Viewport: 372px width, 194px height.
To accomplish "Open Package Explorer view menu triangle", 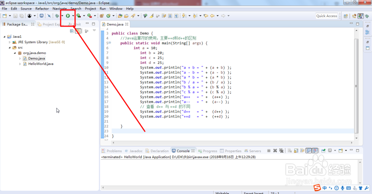I will click(94, 30).
